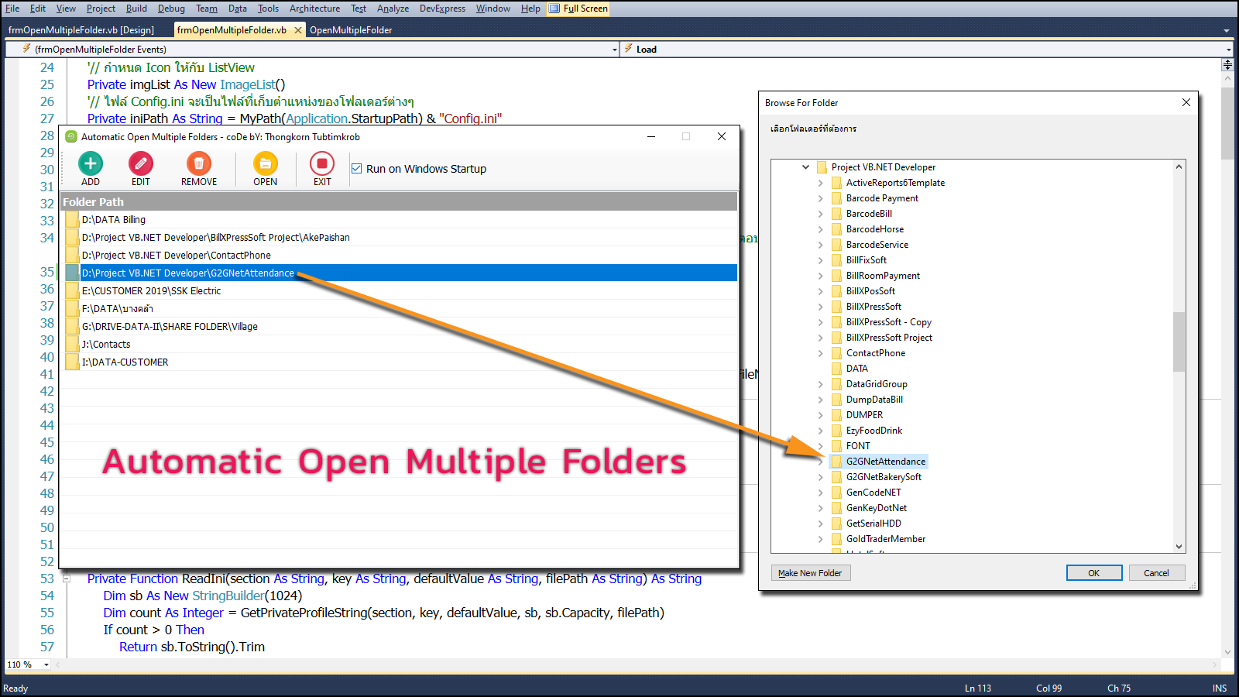Image resolution: width=1239 pixels, height=697 pixels.
Task: Switch to frmOpenMultipleFolder.vb [Design] tab
Action: pyautogui.click(x=81, y=30)
